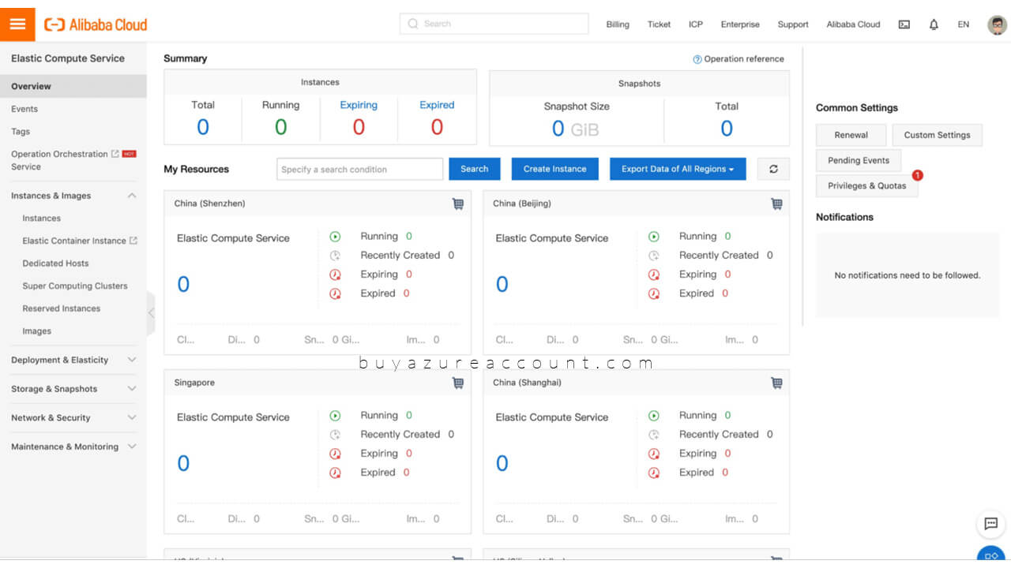Image resolution: width=1011 pixels, height=568 pixels.
Task: Click the external link icon beside Operation Orchestration
Action: tap(115, 154)
